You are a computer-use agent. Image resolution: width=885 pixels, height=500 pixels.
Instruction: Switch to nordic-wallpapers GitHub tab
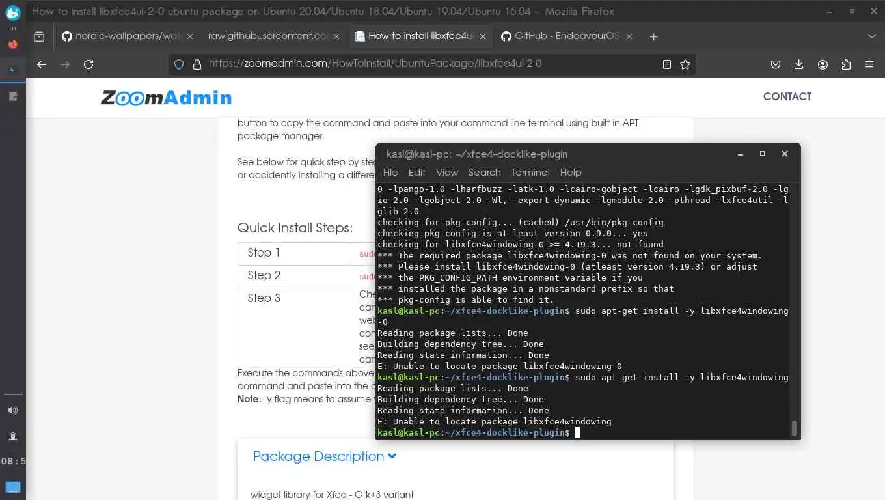click(122, 36)
